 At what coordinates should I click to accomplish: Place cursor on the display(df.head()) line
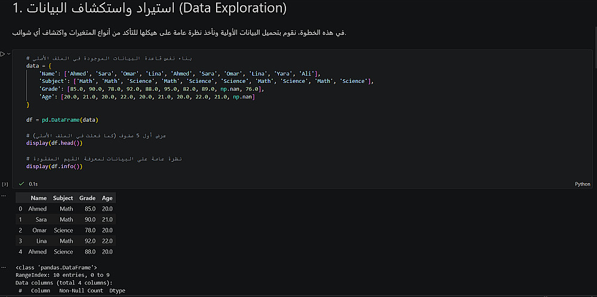pos(54,143)
